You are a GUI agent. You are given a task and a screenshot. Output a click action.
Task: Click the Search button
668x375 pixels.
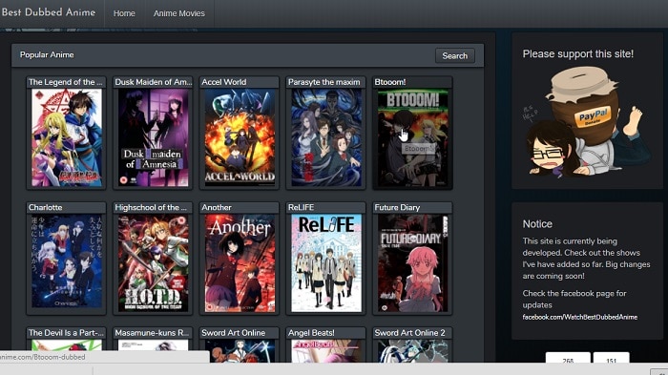tap(454, 56)
